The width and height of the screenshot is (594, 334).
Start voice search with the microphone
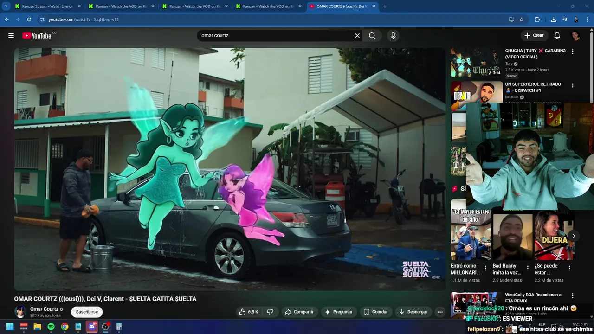click(393, 36)
